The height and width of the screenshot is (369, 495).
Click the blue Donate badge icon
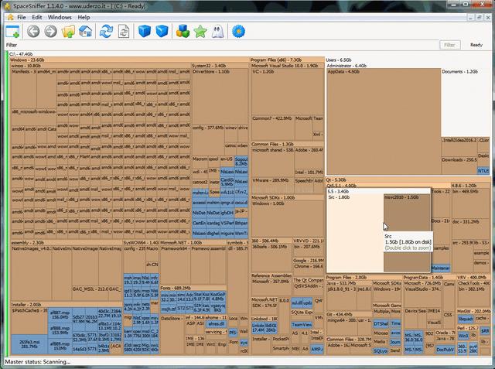(238, 32)
